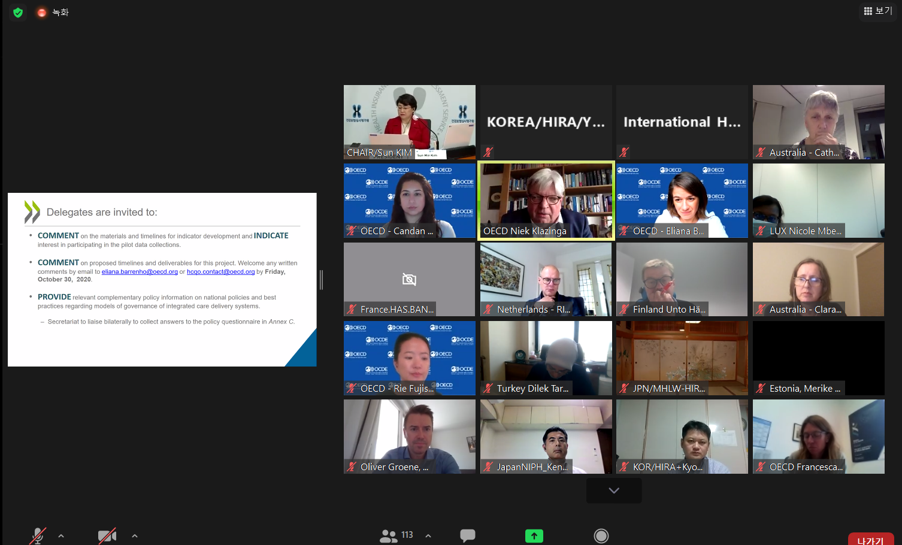Open the chat bubble icon
The image size is (902, 545).
[x=467, y=535]
